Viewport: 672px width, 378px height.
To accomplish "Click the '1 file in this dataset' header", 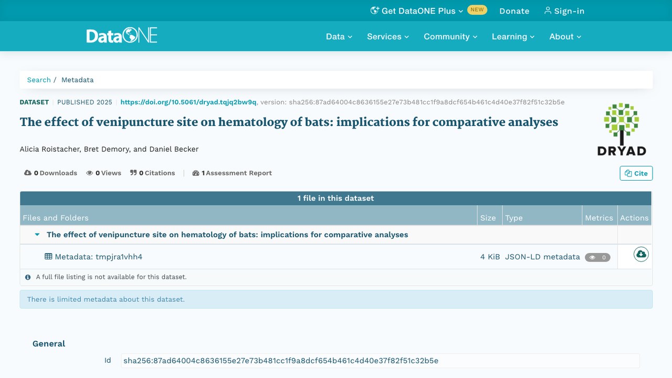I will 336,198.
